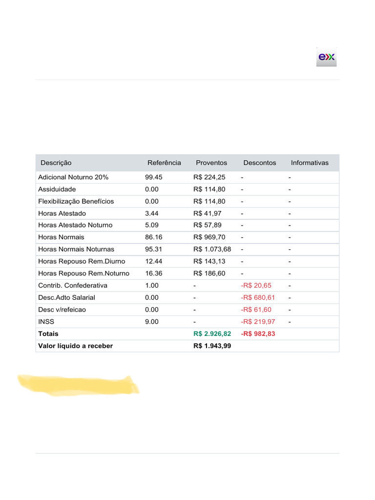
Task: Click net amount value R$ 1.943,99
Action: click(x=212, y=346)
